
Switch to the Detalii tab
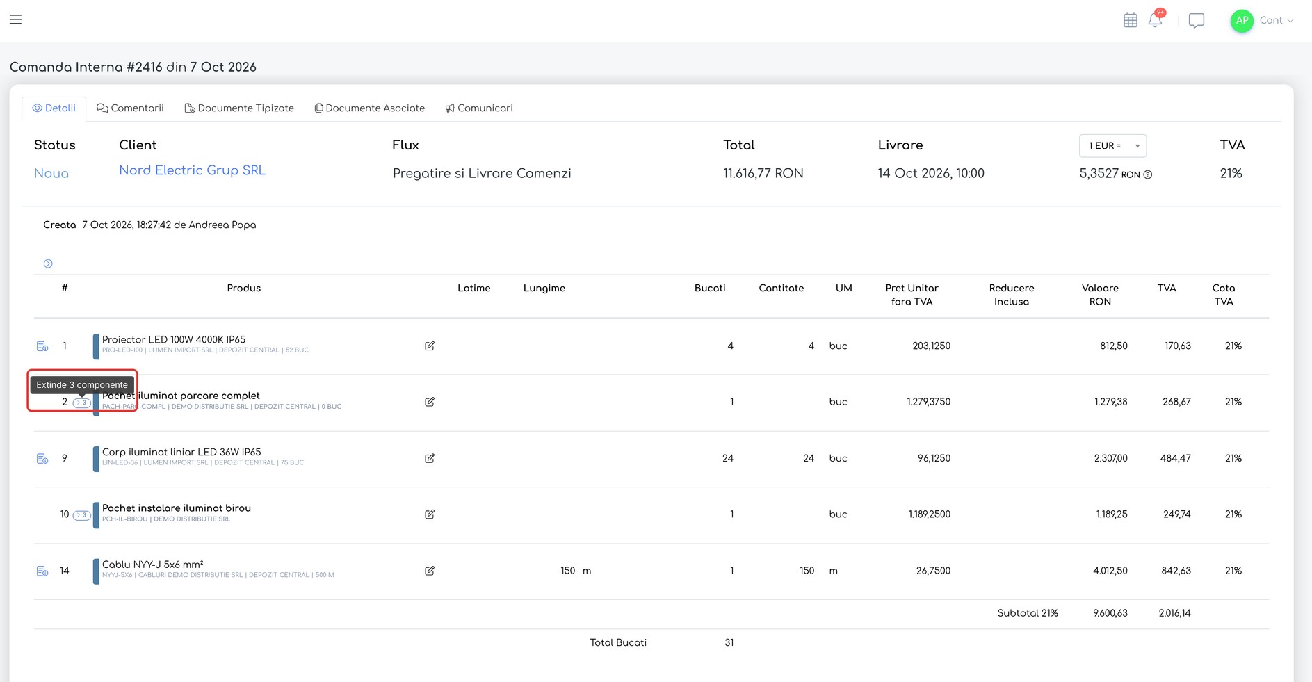pos(54,108)
